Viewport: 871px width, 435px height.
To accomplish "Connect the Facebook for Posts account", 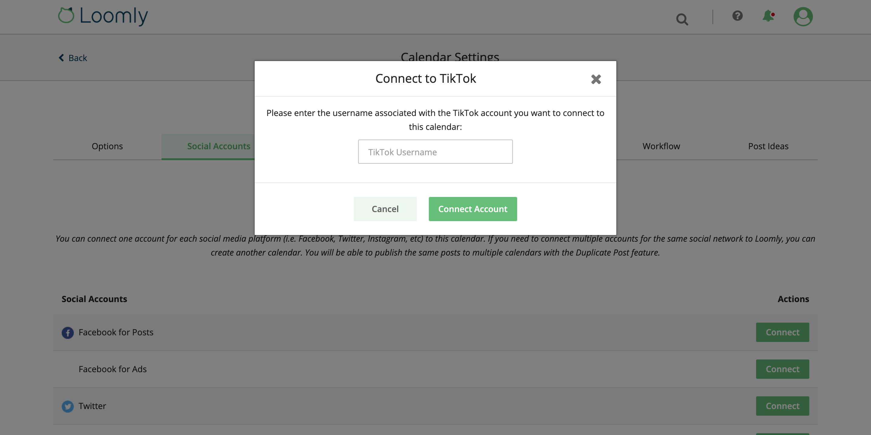I will coord(782,332).
